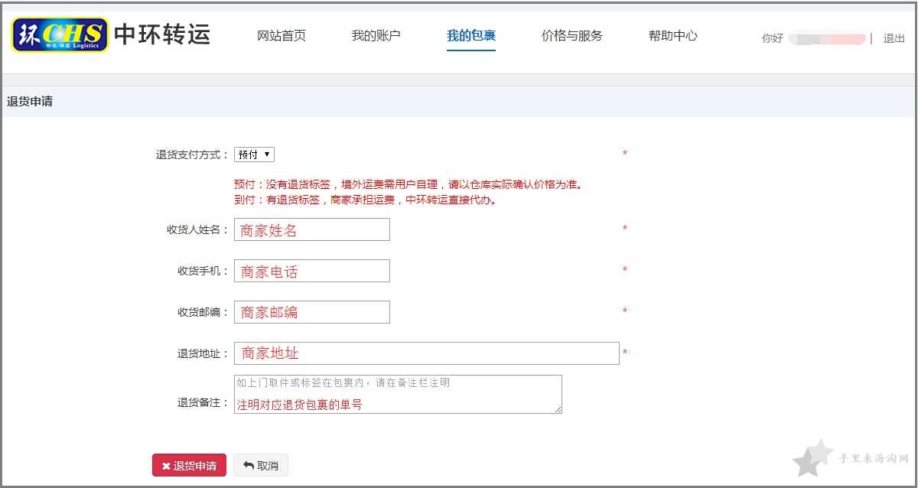Click the 退货支付方式 label
918x488 pixels.
coord(193,155)
